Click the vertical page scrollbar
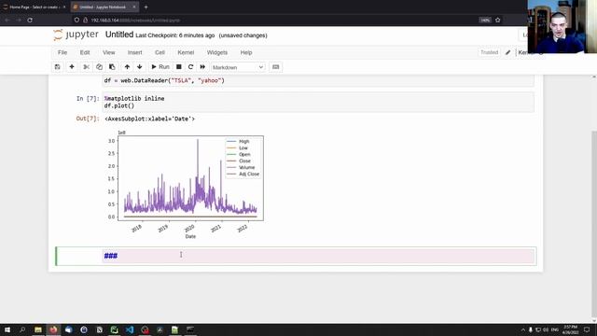The width and height of the screenshot is (597, 336). coord(594,225)
